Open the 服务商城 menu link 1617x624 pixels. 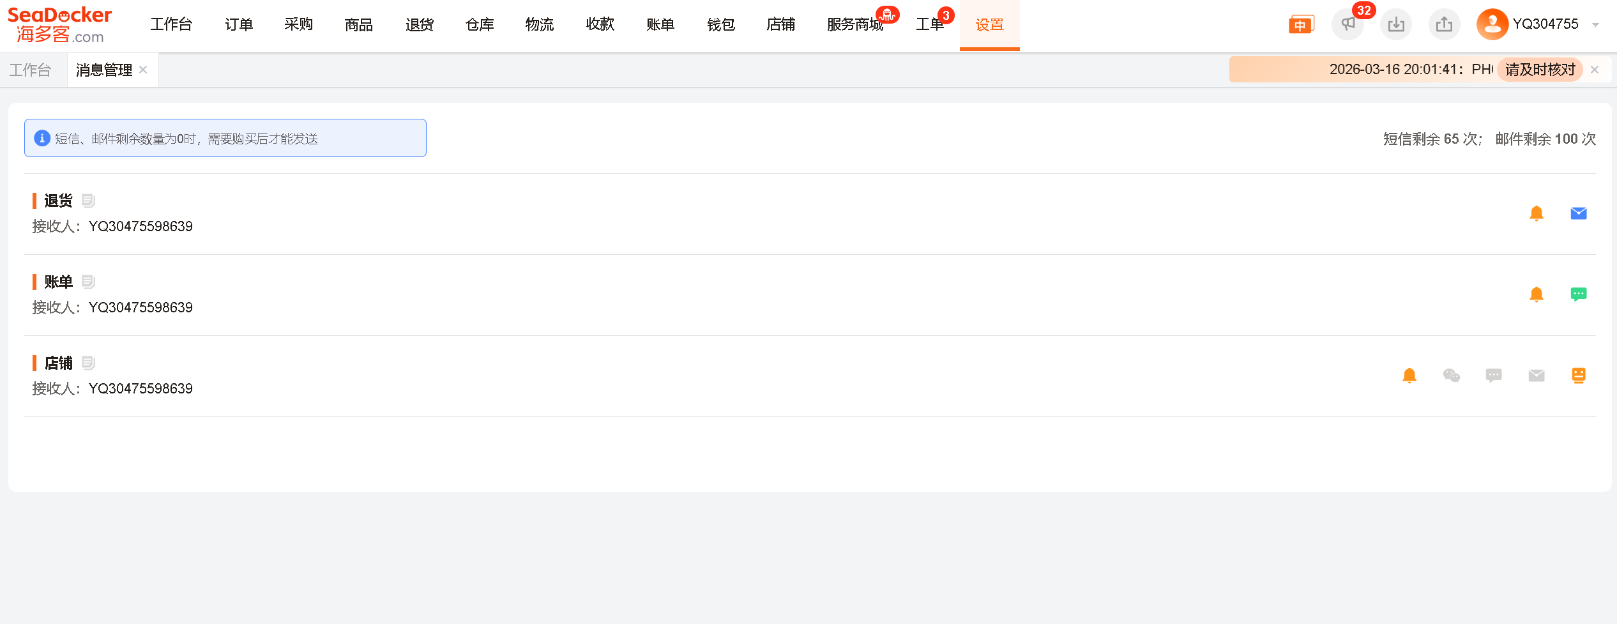pos(855,24)
